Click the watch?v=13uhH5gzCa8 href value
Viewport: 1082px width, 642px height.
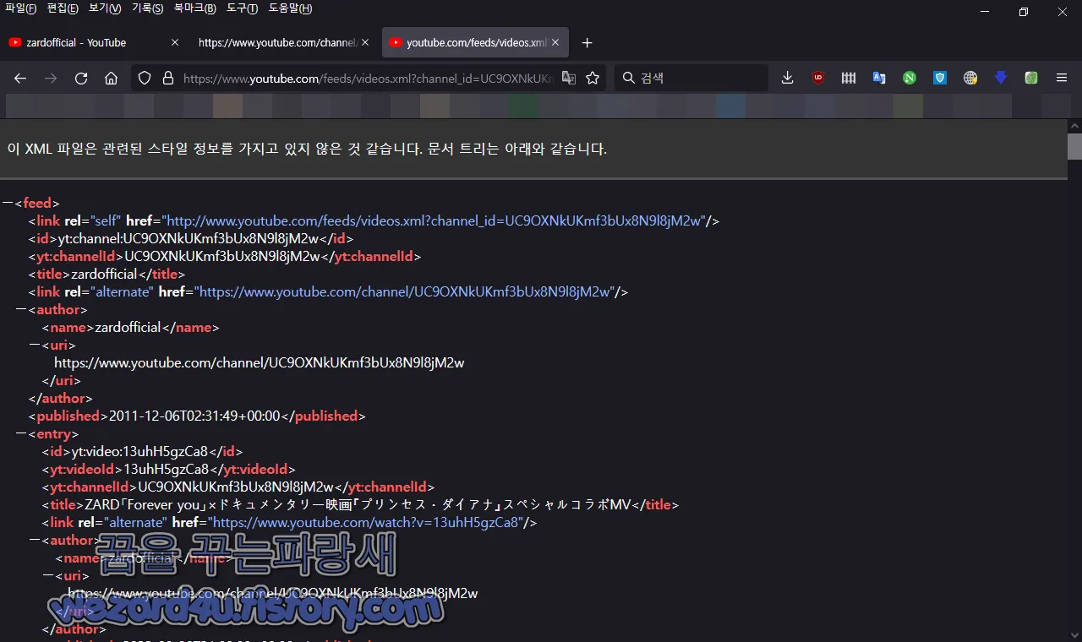point(366,523)
